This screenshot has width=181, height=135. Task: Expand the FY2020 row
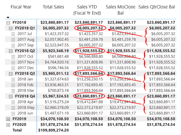point(8,125)
